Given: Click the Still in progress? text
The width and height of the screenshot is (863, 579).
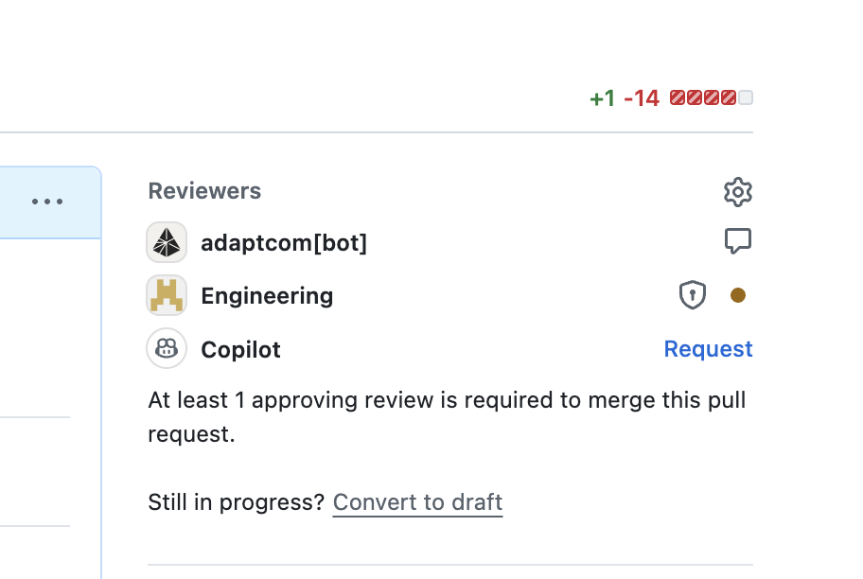Looking at the screenshot, I should (237, 502).
